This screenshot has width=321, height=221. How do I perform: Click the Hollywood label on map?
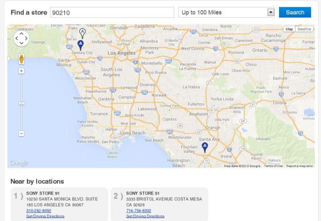(102, 42)
